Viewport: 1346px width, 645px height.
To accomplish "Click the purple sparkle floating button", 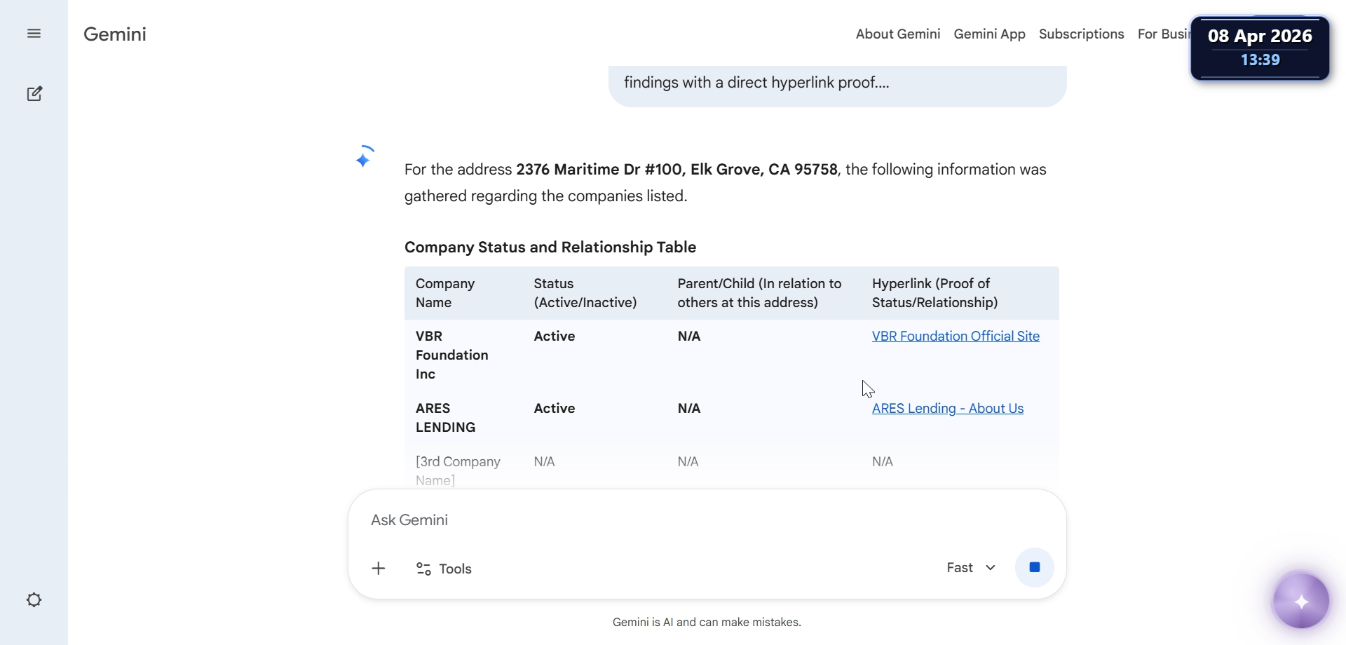I will coord(1301,602).
